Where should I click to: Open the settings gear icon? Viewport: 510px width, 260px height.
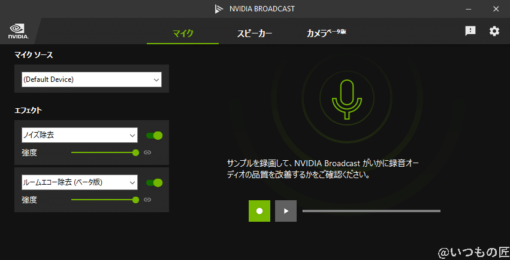pyautogui.click(x=494, y=31)
